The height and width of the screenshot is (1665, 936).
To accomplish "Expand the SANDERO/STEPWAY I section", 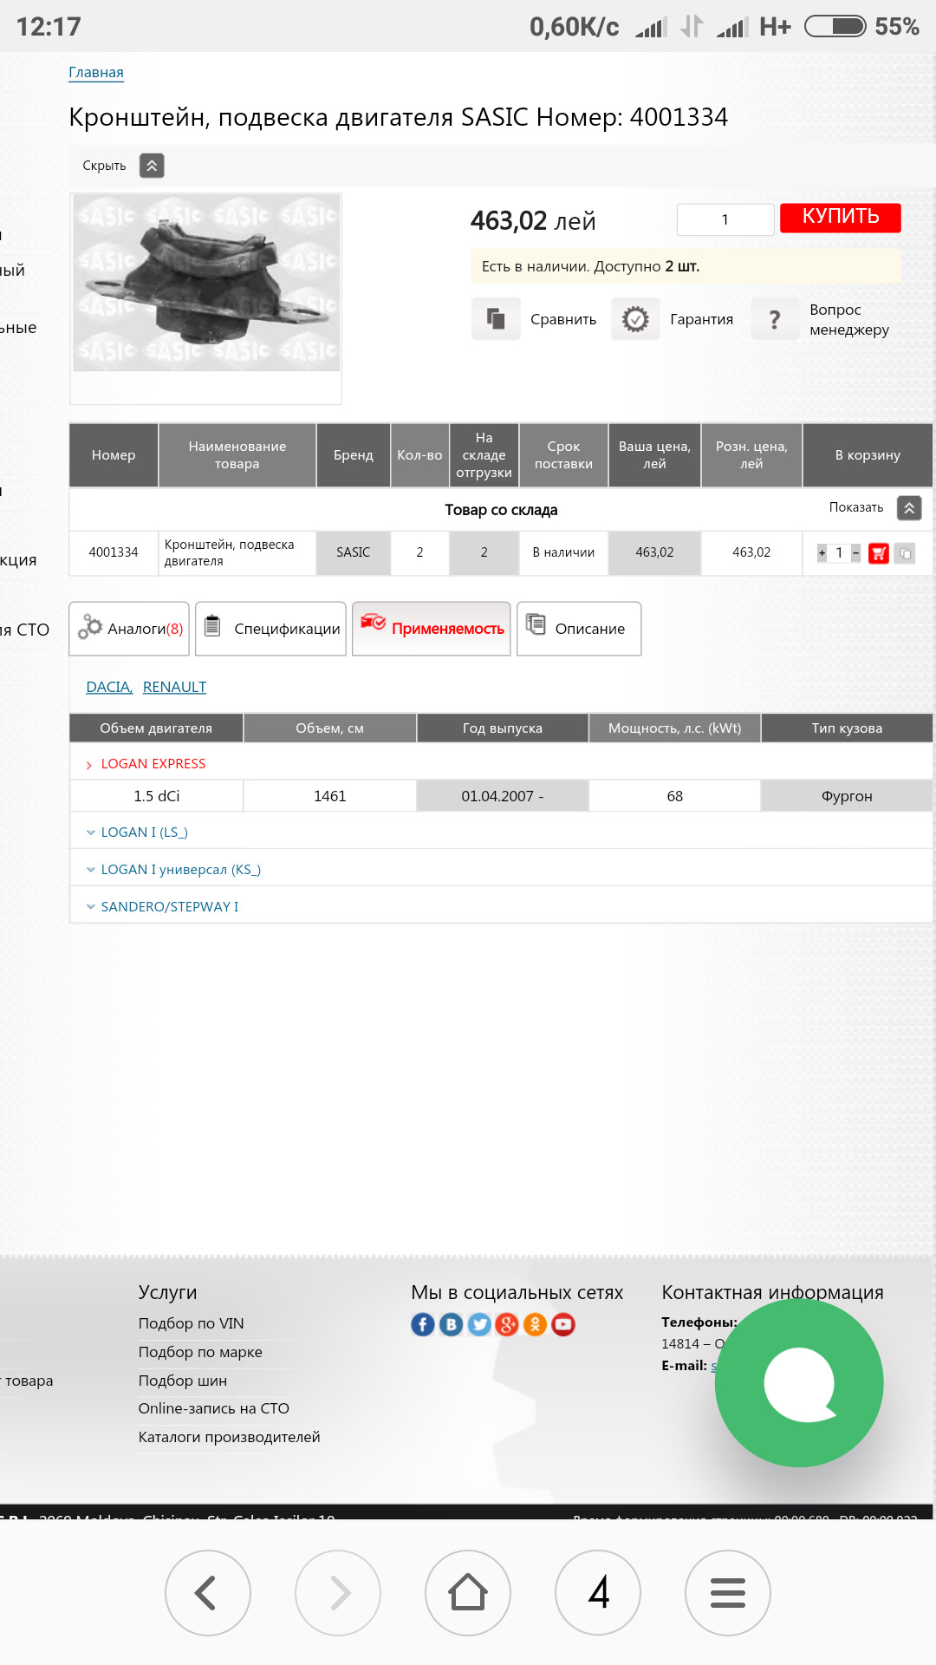I will (169, 906).
